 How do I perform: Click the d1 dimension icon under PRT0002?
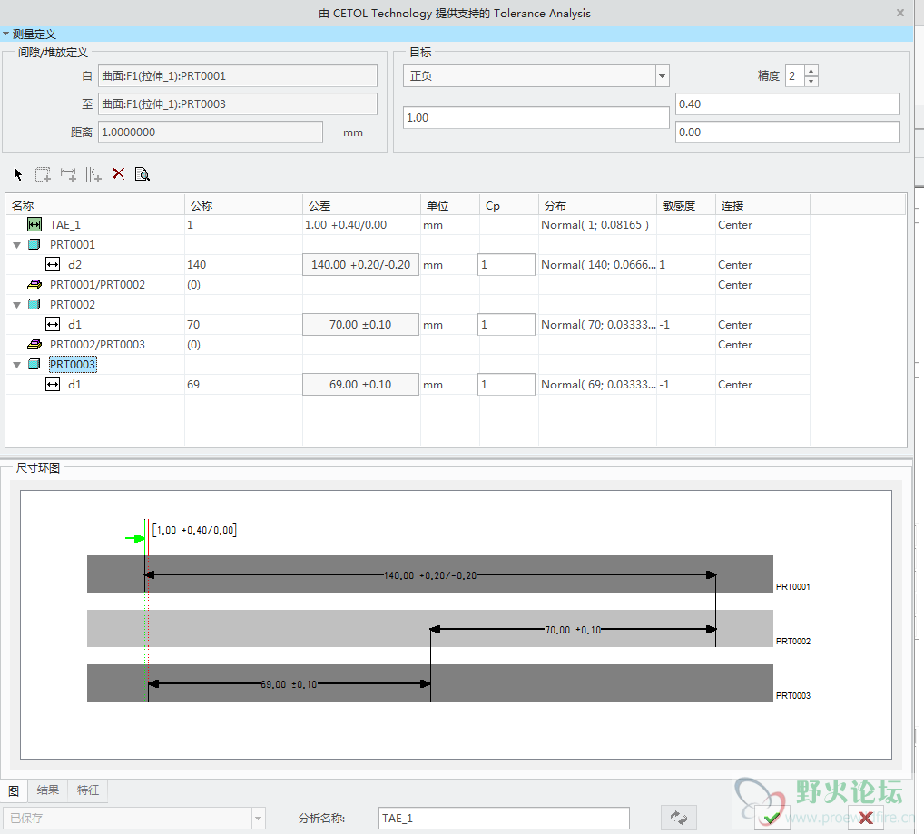(x=53, y=325)
